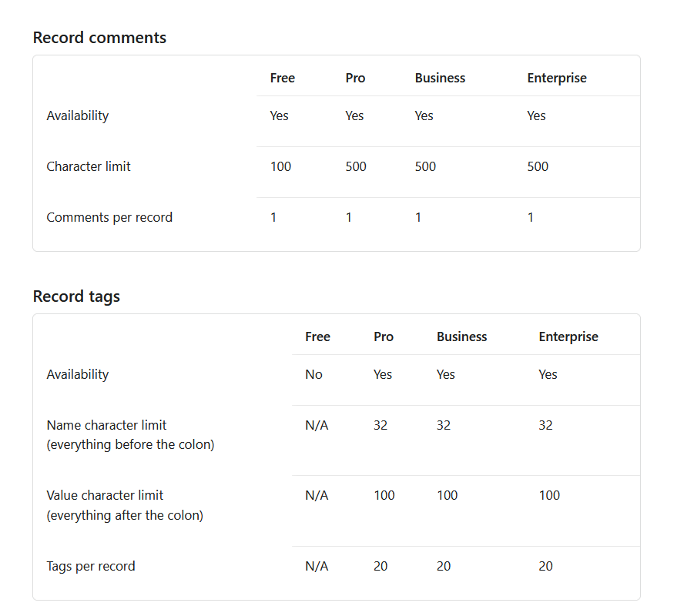Screen dimensions: 684x606
Task: Click the 'Record tags' section heading
Action: click(x=76, y=296)
